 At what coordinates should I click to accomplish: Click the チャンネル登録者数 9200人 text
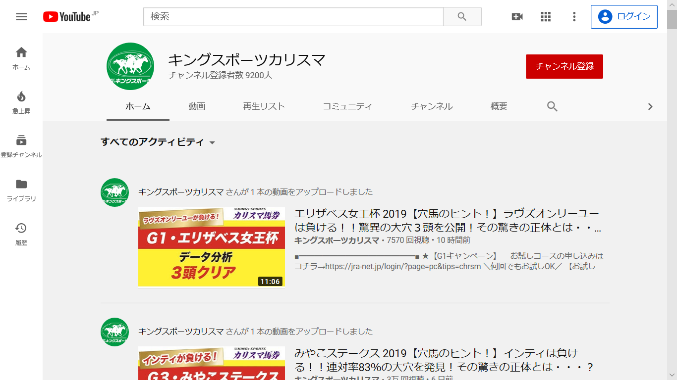click(220, 76)
